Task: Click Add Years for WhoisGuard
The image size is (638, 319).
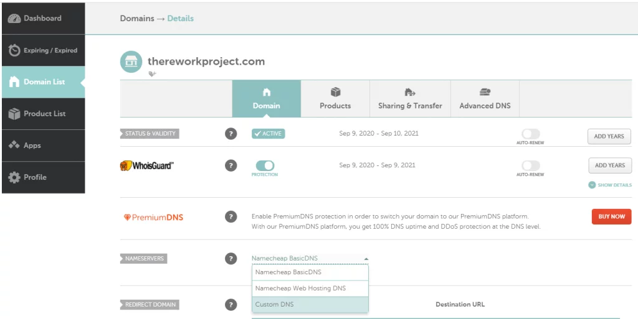Action: point(610,165)
